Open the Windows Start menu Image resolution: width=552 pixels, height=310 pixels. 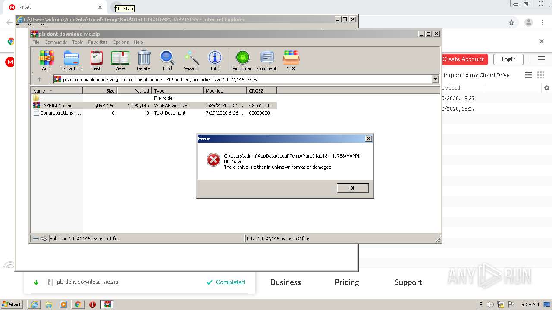tap(12, 304)
